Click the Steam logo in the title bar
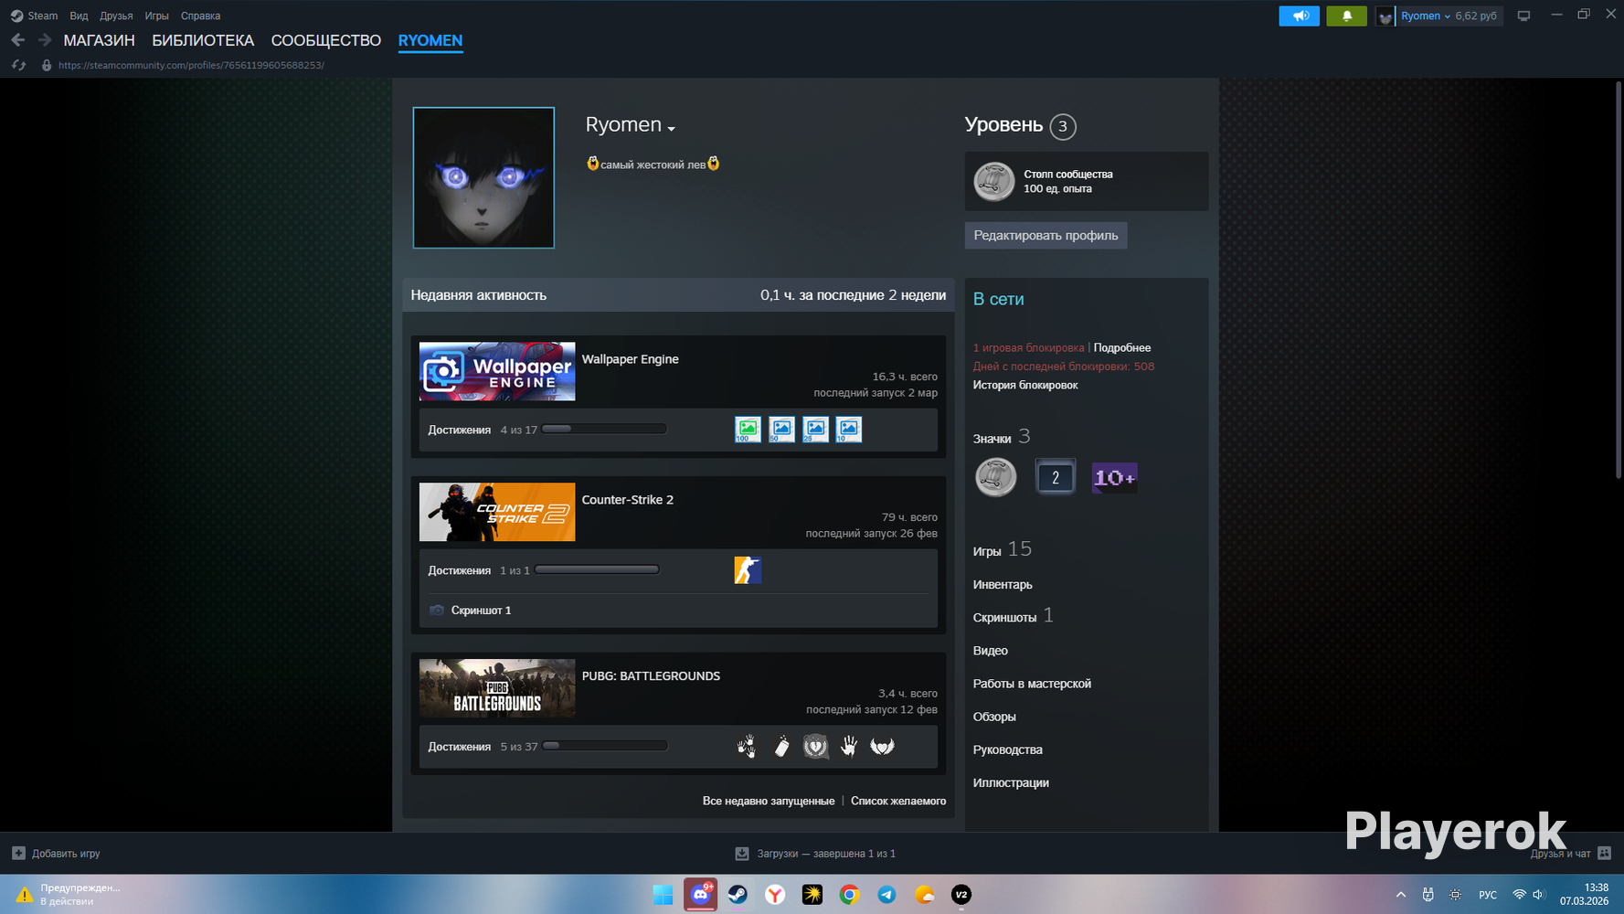This screenshot has height=914, width=1624. 16,16
